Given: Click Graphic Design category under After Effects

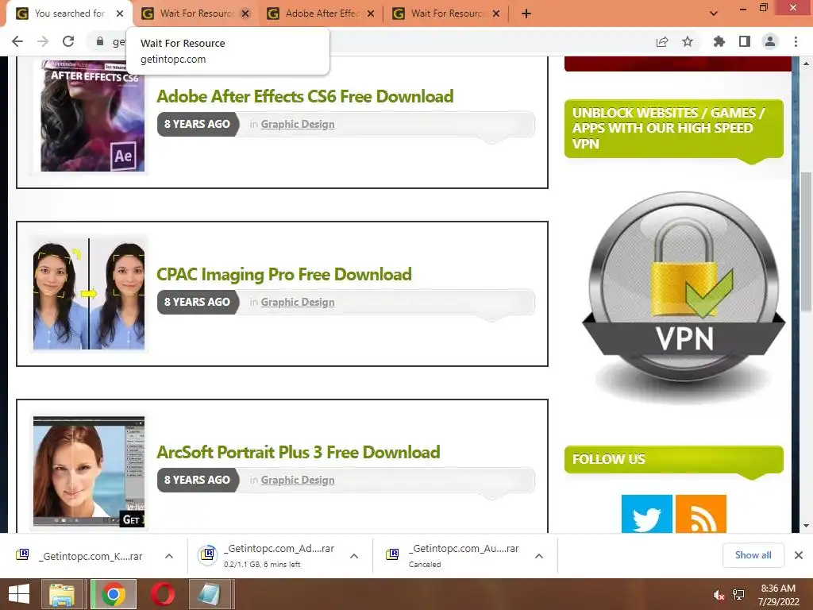Looking at the screenshot, I should coord(298,125).
